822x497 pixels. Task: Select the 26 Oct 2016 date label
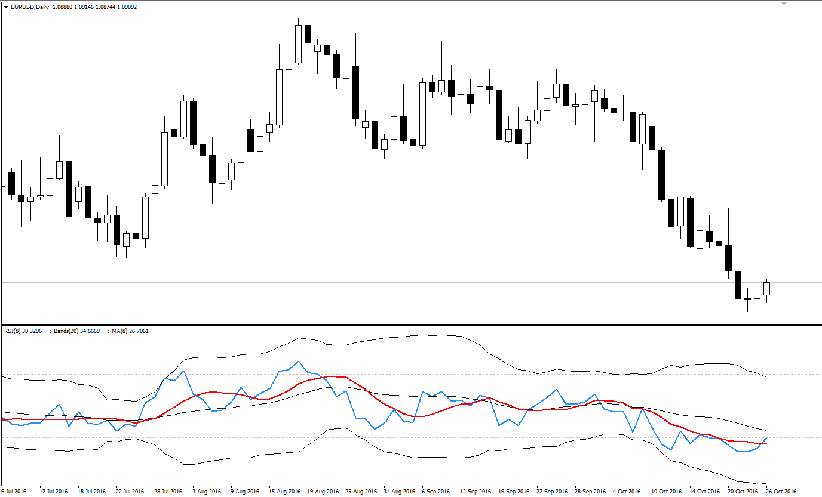pyautogui.click(x=781, y=492)
